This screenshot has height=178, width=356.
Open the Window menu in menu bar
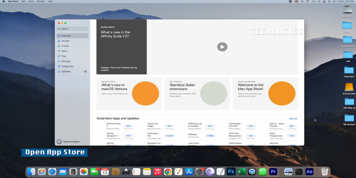(41, 1)
